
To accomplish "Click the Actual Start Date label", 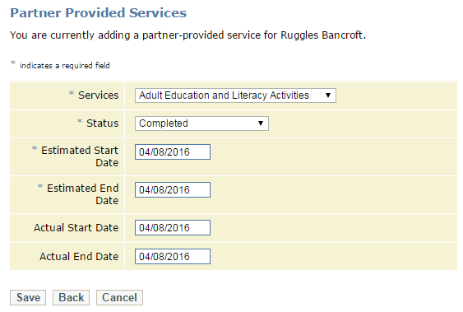I will 76,228.
